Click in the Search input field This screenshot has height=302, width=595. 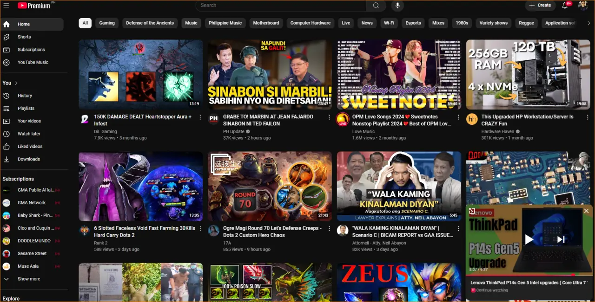(x=280, y=6)
